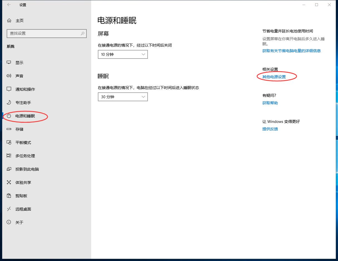This screenshot has width=338, height=261.
Task: Click the 系统 category label
Action: point(11,46)
